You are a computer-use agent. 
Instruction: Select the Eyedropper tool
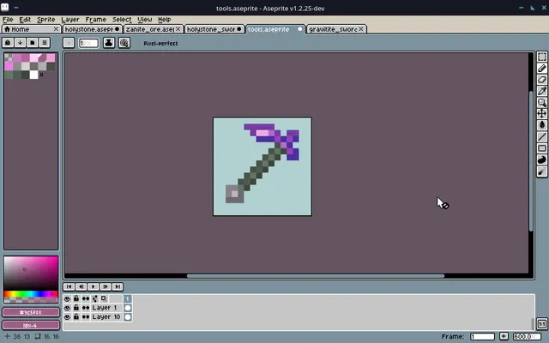point(542,91)
